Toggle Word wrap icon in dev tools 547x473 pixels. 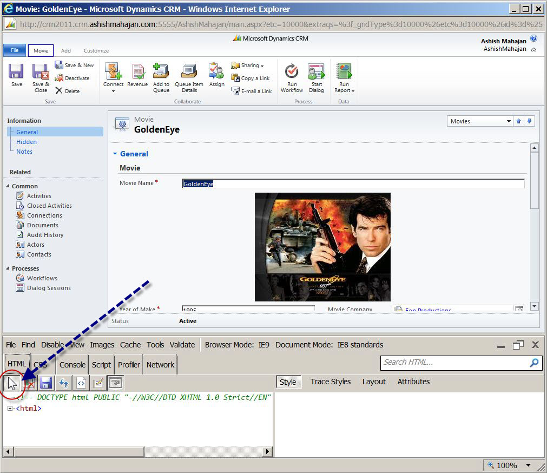(115, 383)
